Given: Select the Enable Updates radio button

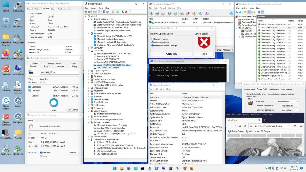Looking at the screenshot, I should [153, 39].
